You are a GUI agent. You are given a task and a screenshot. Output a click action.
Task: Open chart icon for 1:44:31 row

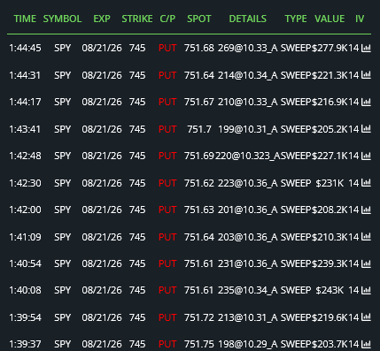(x=366, y=75)
